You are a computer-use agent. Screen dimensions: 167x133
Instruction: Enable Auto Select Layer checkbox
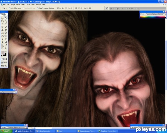pos(9,8)
